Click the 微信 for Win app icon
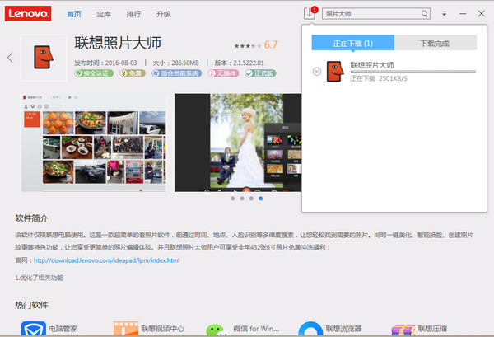The width and height of the screenshot is (494, 337). (217, 330)
